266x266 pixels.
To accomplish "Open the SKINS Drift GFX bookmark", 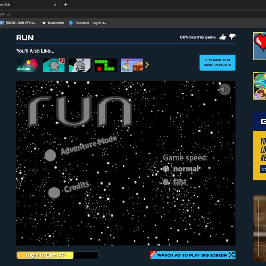I will pos(18,23).
